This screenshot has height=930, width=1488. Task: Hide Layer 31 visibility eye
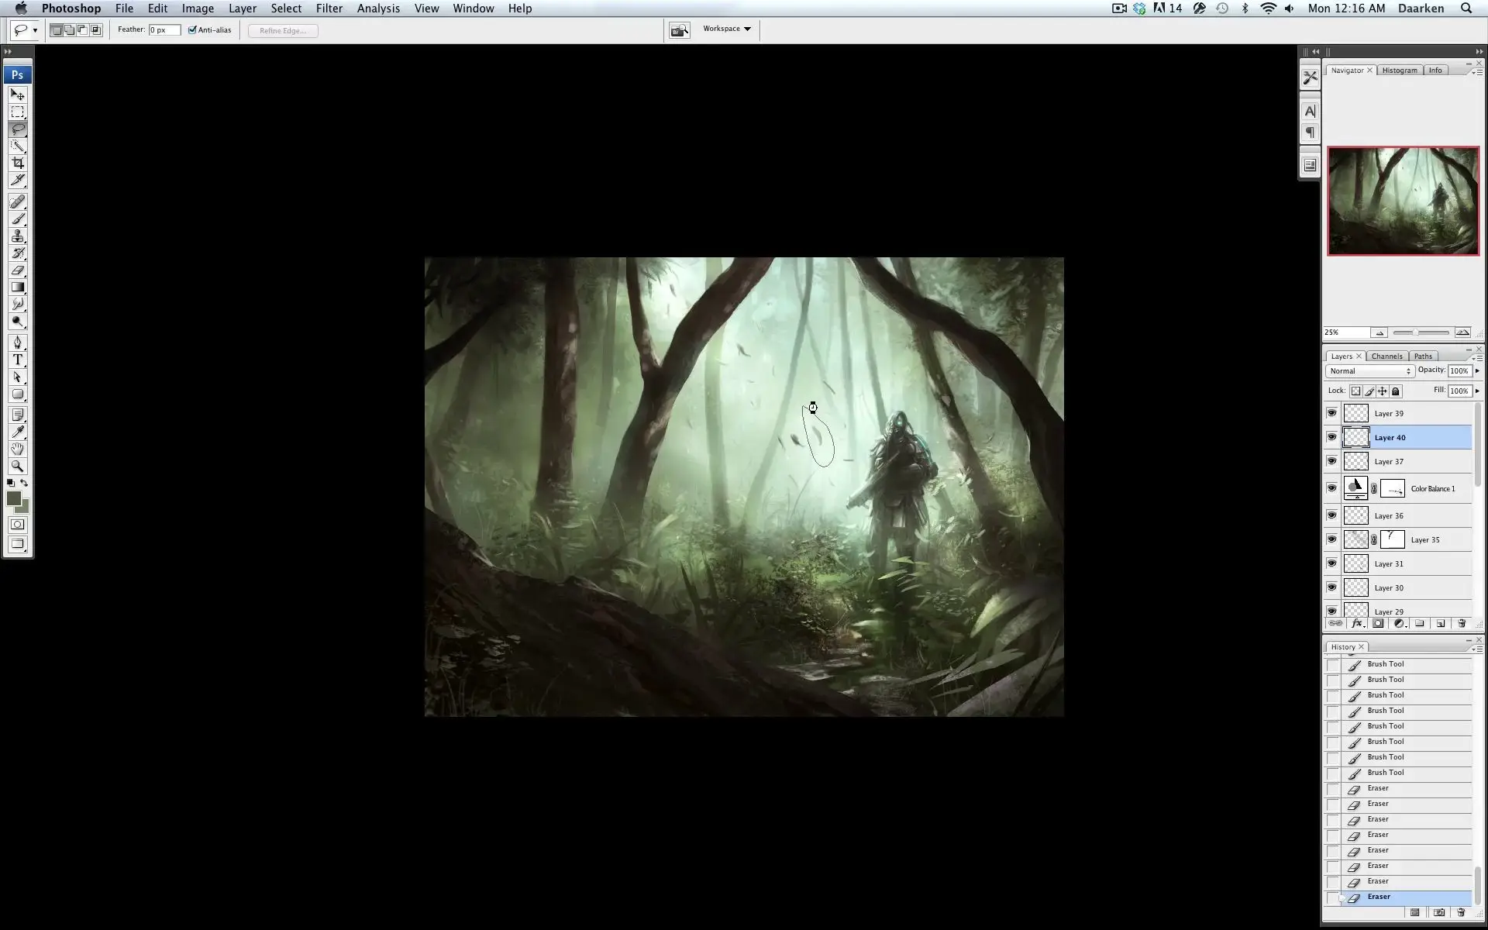click(x=1331, y=563)
